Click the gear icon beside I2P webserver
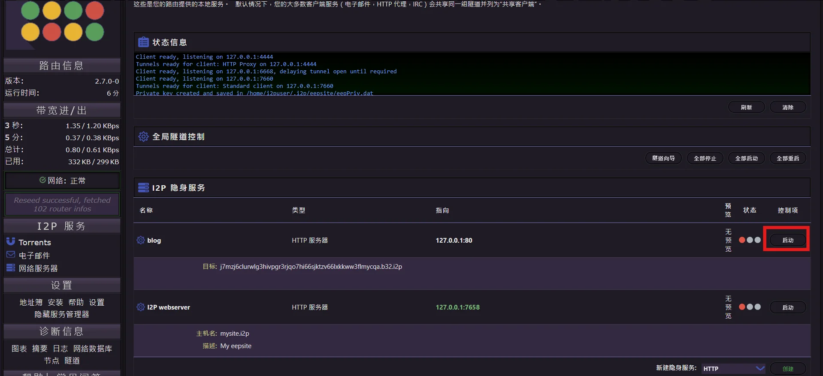 [140, 307]
